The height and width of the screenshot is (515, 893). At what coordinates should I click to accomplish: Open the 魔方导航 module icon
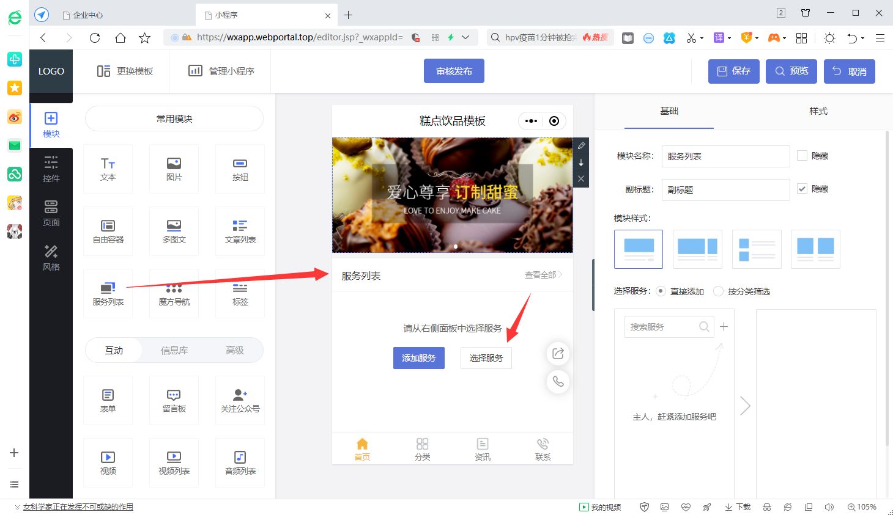[174, 293]
